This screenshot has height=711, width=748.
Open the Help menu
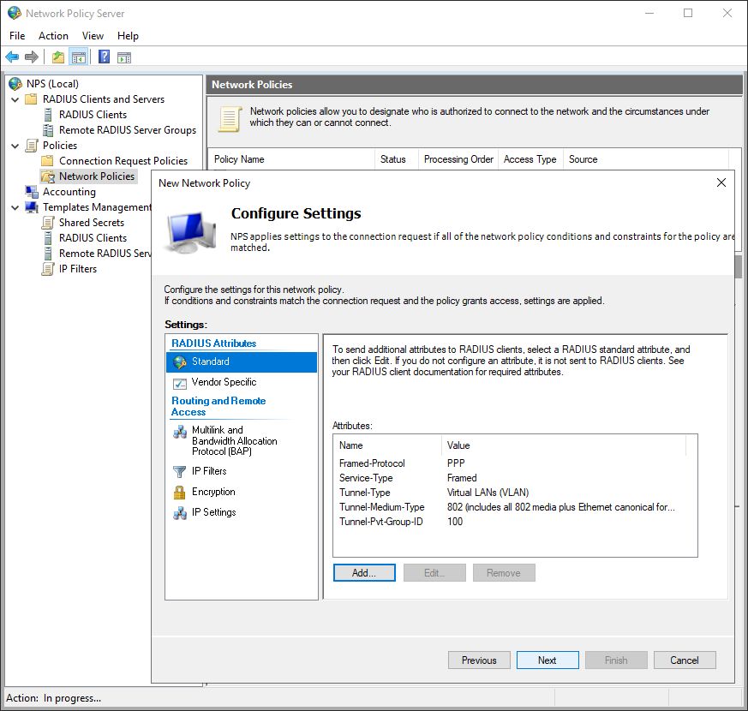[x=128, y=36]
